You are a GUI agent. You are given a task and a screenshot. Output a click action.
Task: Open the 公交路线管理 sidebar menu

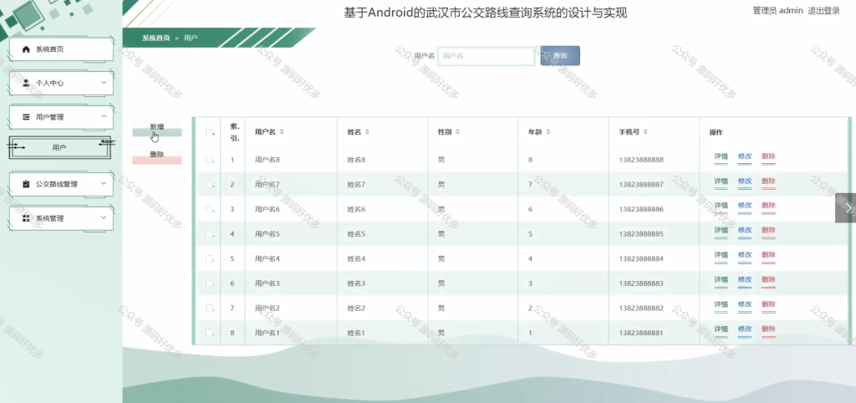pos(61,184)
